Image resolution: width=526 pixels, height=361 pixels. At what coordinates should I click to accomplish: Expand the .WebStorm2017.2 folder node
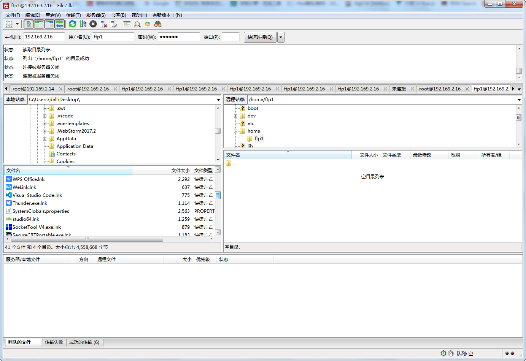pos(45,131)
